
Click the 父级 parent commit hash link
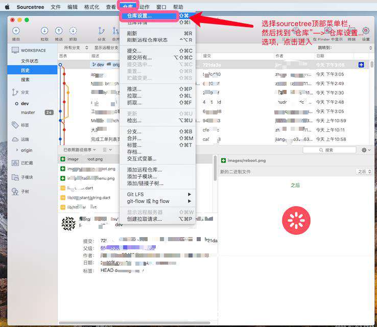point(128,248)
